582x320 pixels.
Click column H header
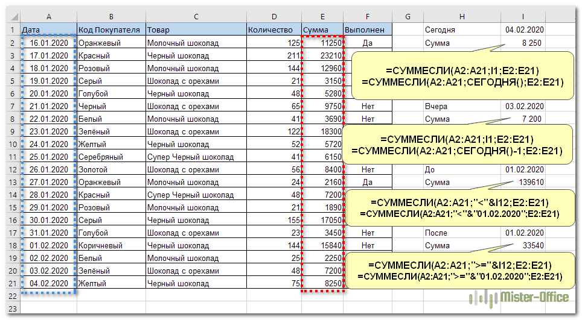click(x=461, y=17)
